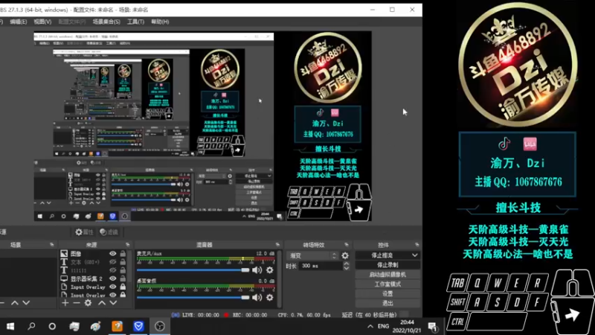Open the Windows Start menu
595x335 pixels.
coord(10,326)
